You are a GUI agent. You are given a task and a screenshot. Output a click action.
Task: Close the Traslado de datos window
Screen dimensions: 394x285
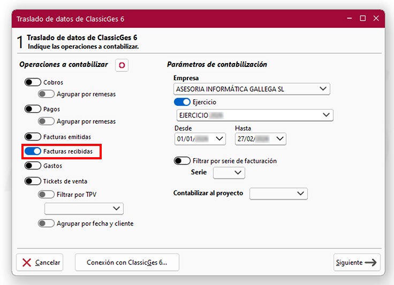[376, 18]
